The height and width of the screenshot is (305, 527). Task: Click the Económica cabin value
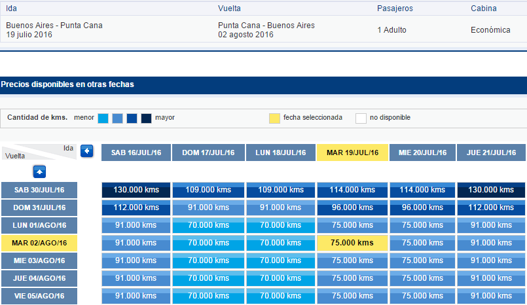(x=490, y=30)
